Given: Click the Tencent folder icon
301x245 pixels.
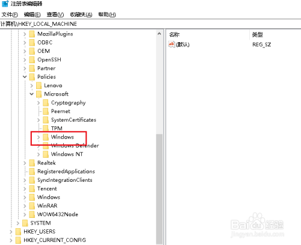Looking at the screenshot, I should [x=32, y=189].
